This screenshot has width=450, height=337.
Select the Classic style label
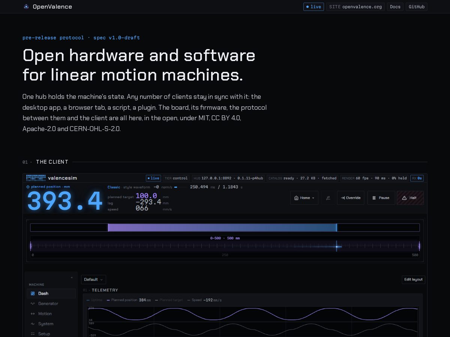[x=114, y=187]
